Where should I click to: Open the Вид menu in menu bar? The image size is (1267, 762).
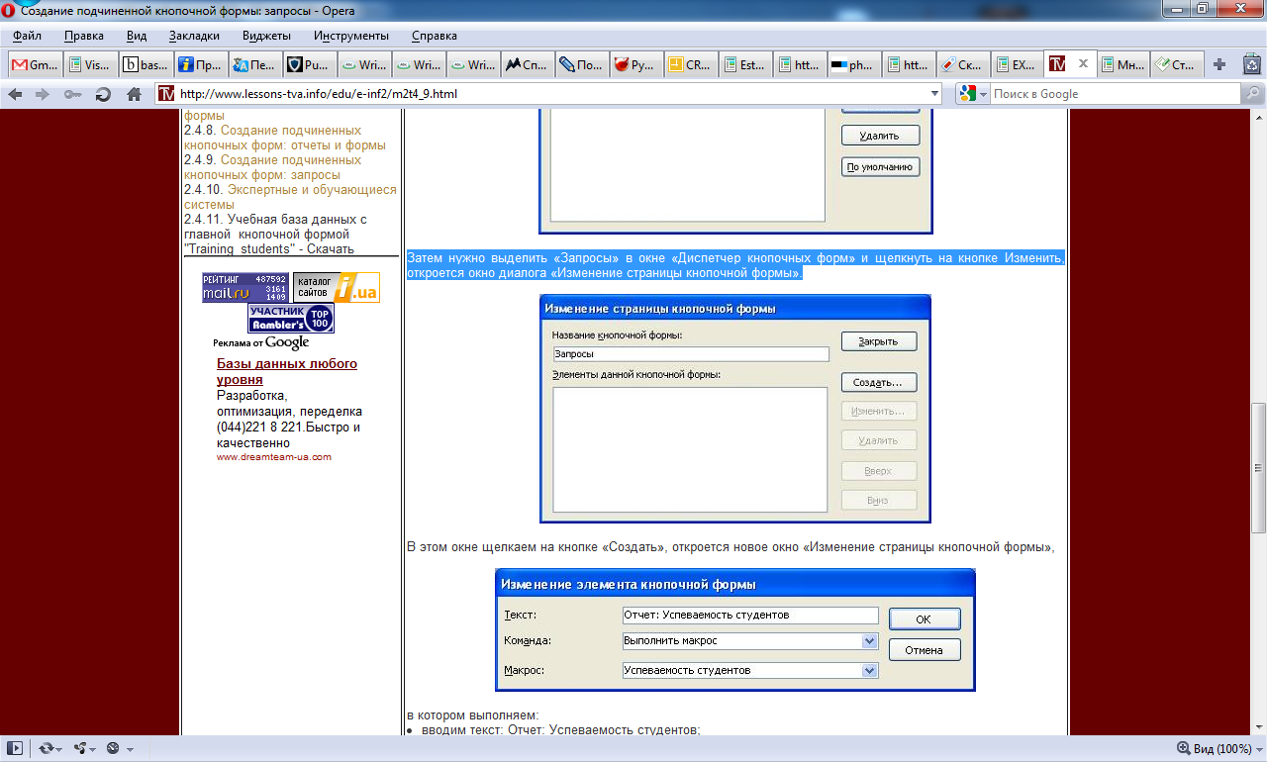[x=137, y=36]
